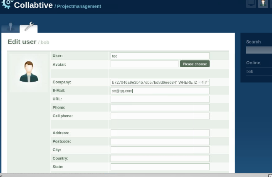
Task: Select the wrench edit tab
Action: coord(29,27)
